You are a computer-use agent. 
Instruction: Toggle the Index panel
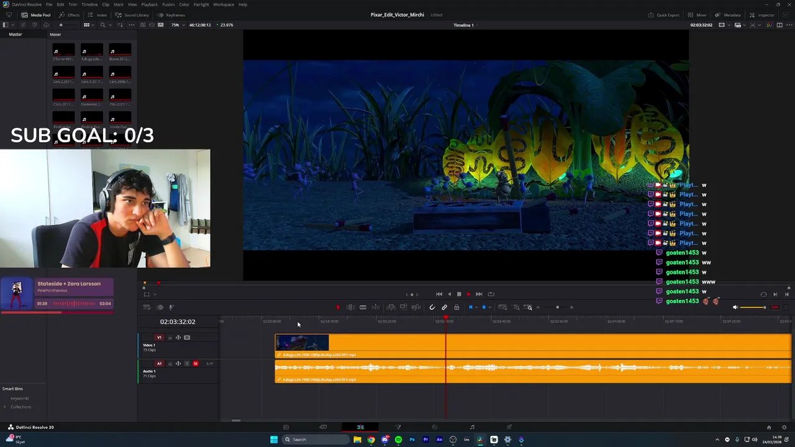pyautogui.click(x=98, y=15)
